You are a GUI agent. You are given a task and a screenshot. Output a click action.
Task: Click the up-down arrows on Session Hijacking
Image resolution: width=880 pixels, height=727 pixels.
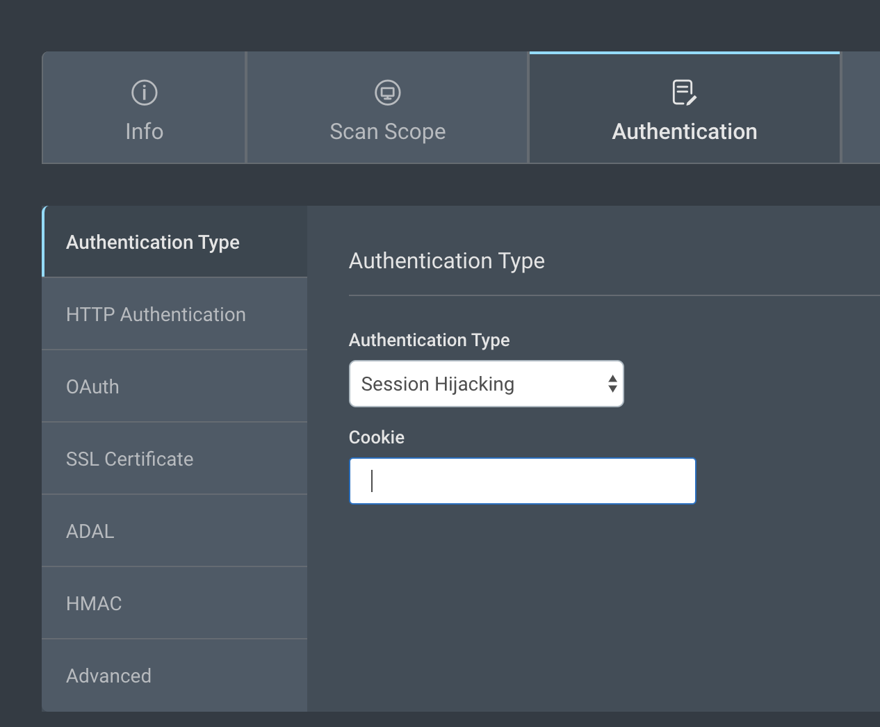point(612,384)
